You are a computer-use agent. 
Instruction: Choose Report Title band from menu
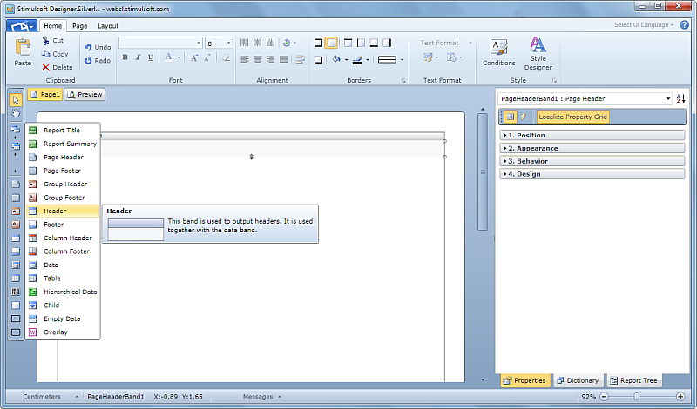pyautogui.click(x=63, y=131)
